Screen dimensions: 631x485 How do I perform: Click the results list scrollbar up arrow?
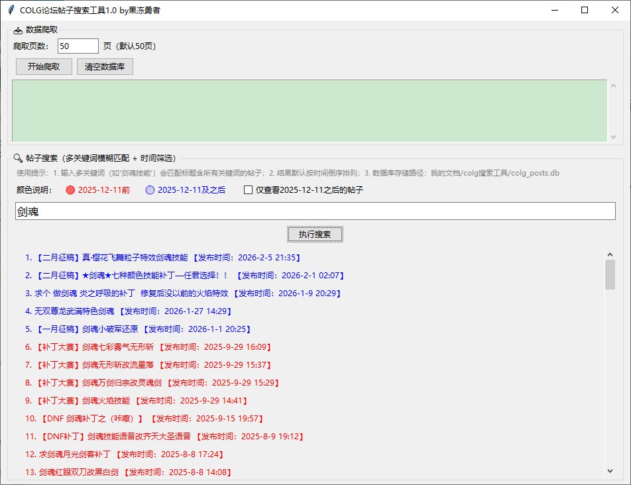(610, 253)
